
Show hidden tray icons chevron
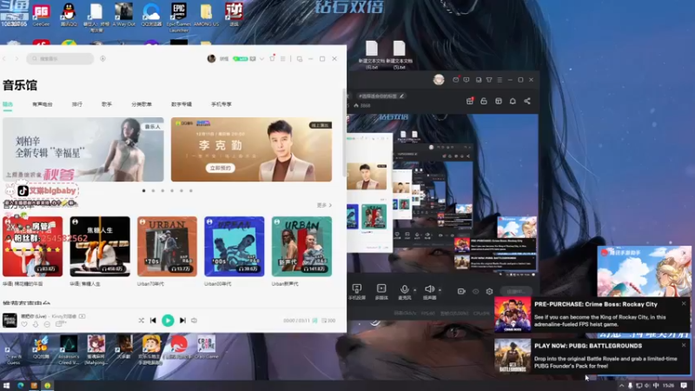point(621,386)
